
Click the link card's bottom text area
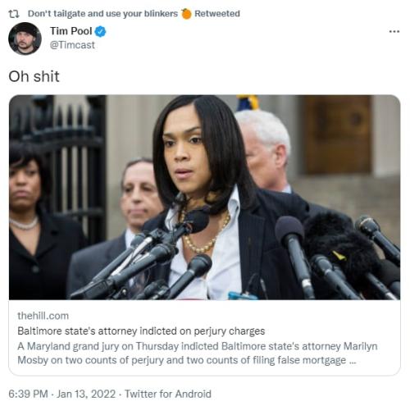[x=204, y=338]
